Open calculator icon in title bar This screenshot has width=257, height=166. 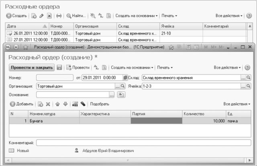pyautogui.click(x=188, y=47)
